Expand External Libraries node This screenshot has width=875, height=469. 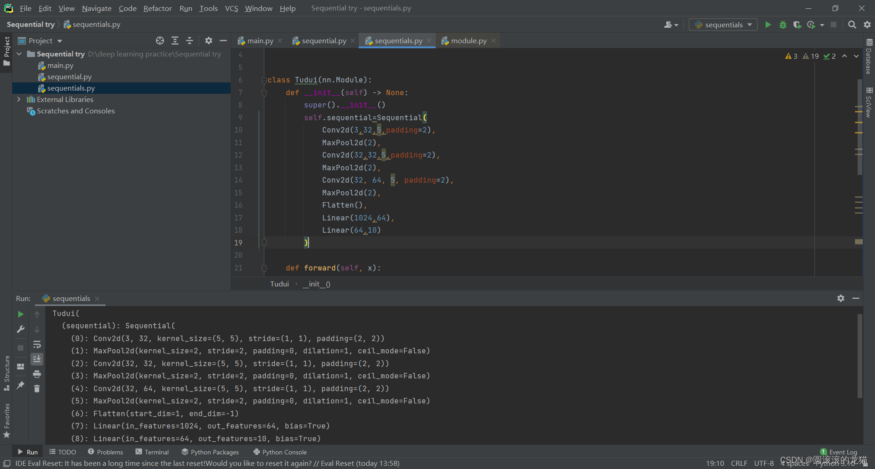coord(19,99)
